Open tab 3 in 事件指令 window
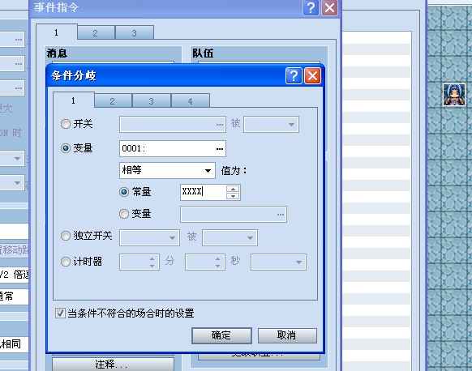 click(x=135, y=32)
